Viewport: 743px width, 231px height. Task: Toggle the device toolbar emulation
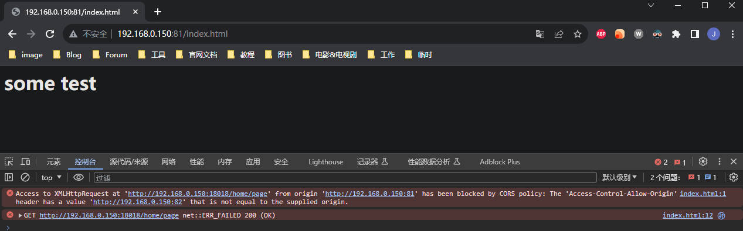click(x=25, y=162)
